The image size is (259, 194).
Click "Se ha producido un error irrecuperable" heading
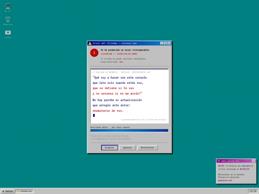[x=125, y=50]
